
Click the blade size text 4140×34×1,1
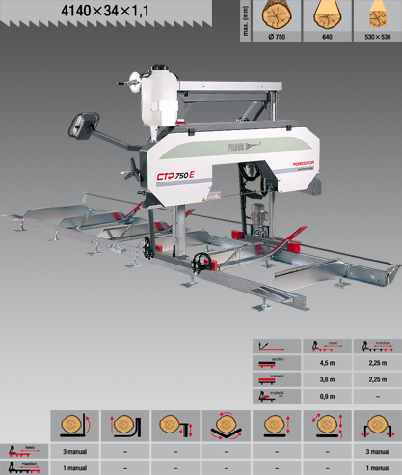(105, 11)
